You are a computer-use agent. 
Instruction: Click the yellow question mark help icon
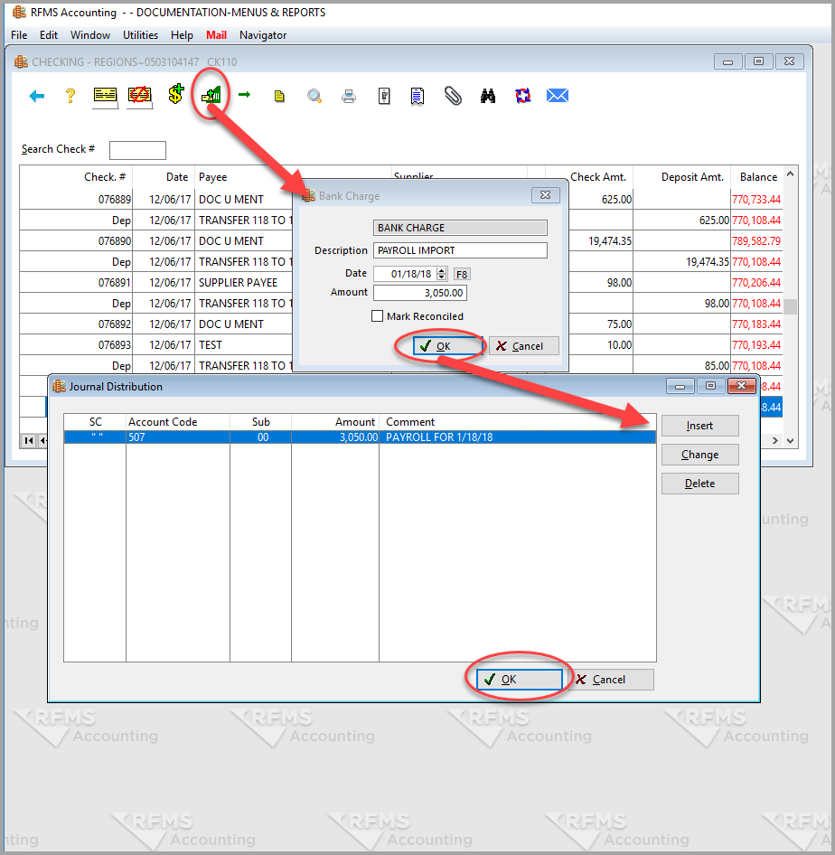(70, 96)
